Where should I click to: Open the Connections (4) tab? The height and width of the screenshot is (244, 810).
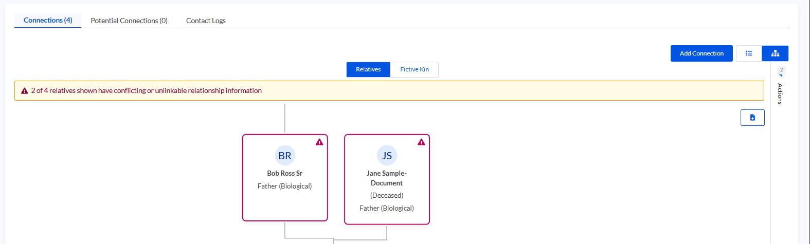[48, 20]
